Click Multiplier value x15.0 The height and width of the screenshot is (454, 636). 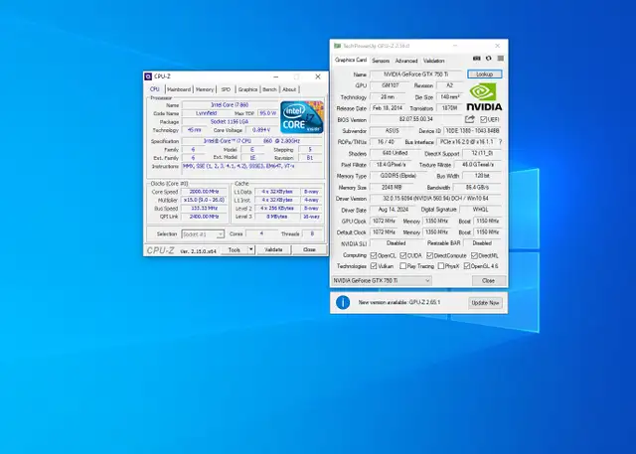click(x=204, y=200)
